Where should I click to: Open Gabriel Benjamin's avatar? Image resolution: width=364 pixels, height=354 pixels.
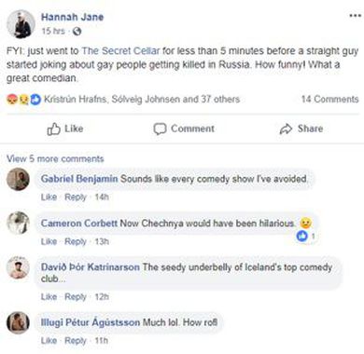(18, 179)
